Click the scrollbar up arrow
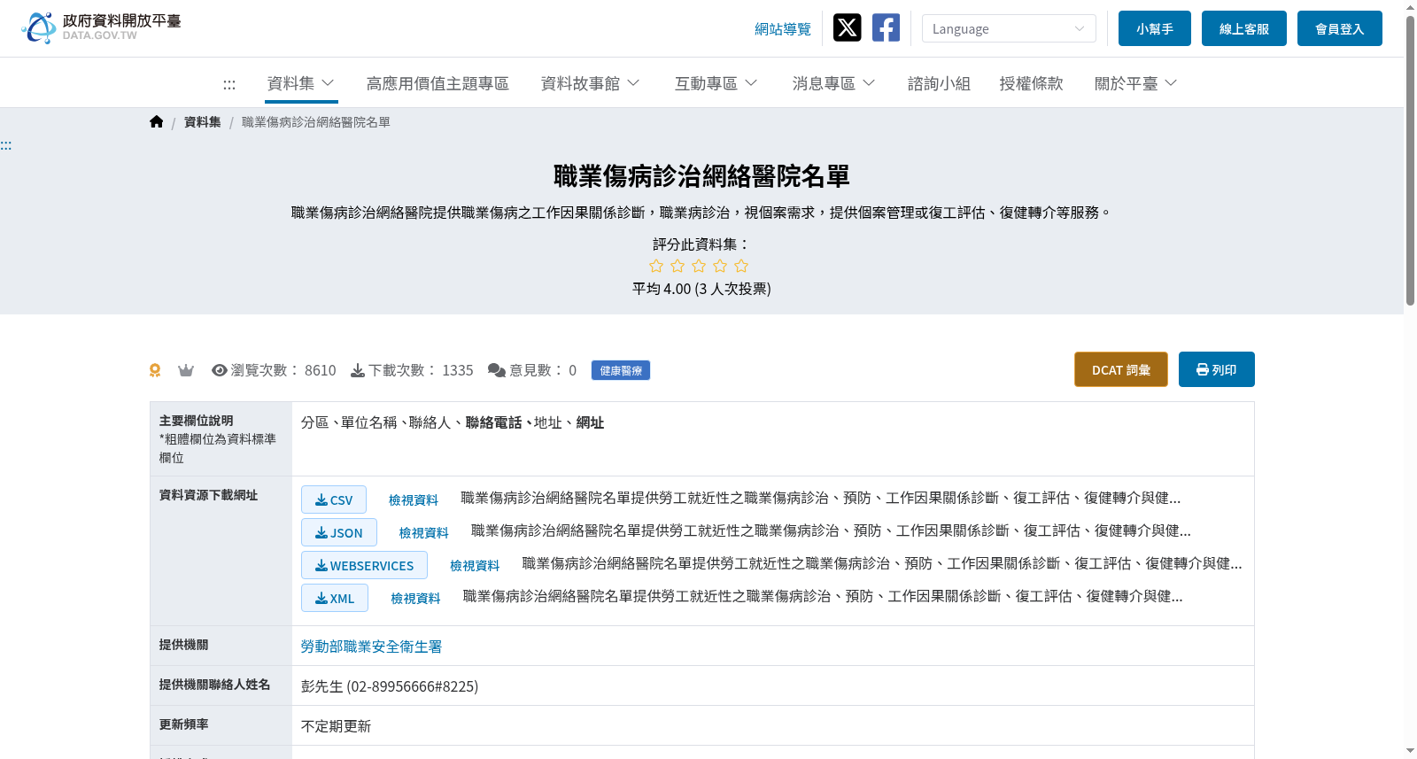Image resolution: width=1417 pixels, height=759 pixels. [x=1410, y=6]
